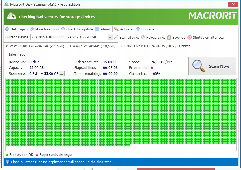Image resolution: width=241 pixels, height=170 pixels.
Task: Click Capacity value 55,90 GB
Action: (x=36, y=68)
